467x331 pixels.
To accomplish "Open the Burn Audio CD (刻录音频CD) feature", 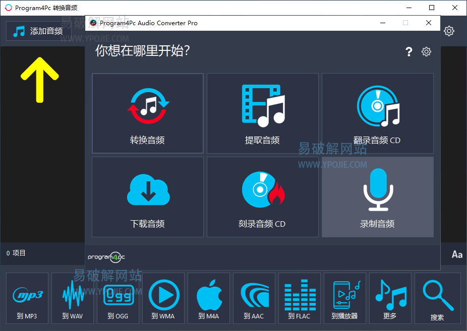I will [262, 196].
